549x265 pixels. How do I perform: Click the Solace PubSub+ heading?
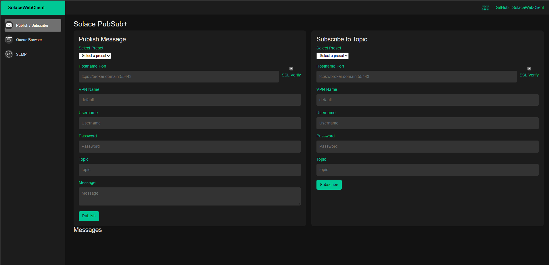pos(101,24)
